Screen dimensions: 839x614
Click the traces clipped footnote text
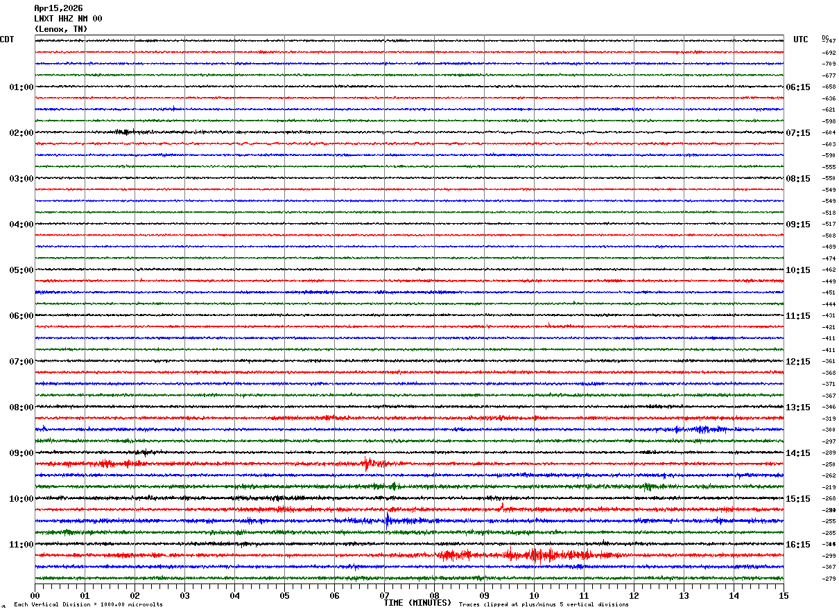(x=544, y=604)
